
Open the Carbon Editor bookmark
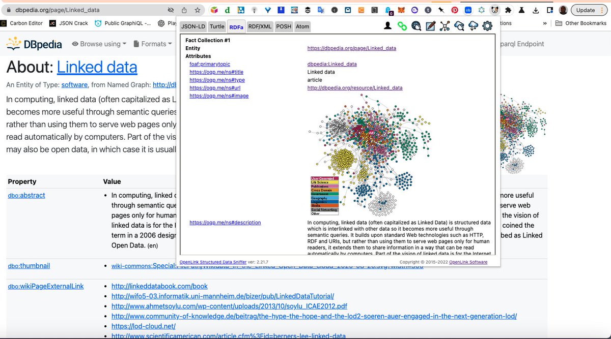[x=22, y=23]
